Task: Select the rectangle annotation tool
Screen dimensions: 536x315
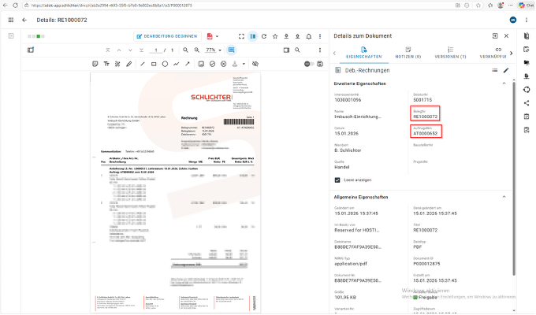Action: click(154, 64)
